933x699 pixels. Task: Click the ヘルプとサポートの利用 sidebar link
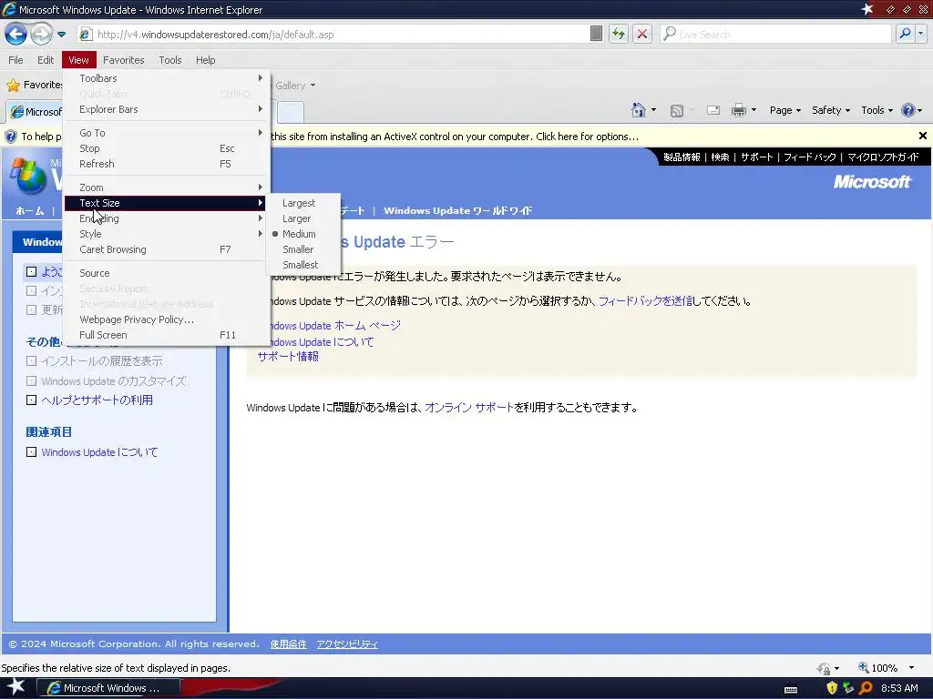97,400
